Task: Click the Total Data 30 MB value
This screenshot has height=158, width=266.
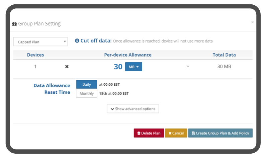Action: [224, 67]
